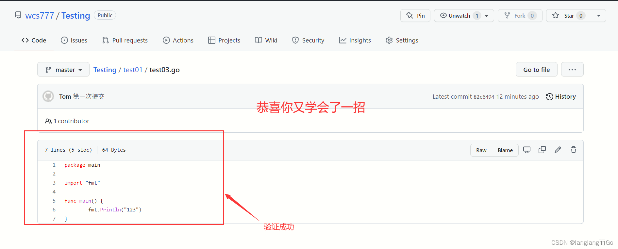The image size is (618, 249).
Task: Click Tom's avatar image
Action: pos(48,96)
